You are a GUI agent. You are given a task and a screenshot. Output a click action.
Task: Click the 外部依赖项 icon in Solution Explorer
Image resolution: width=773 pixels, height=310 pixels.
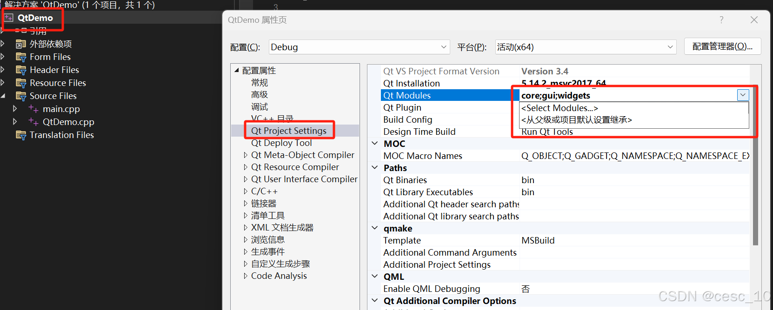tap(20, 44)
